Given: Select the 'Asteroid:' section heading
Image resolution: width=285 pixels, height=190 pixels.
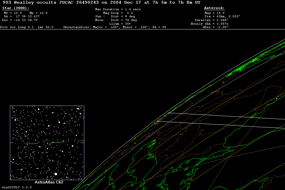Looking at the screenshot, I should pyautogui.click(x=214, y=8).
